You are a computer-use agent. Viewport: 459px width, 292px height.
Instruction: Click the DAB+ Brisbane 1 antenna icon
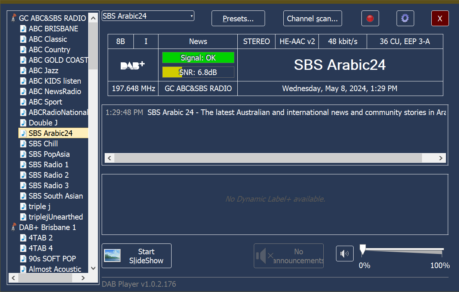pos(14,227)
